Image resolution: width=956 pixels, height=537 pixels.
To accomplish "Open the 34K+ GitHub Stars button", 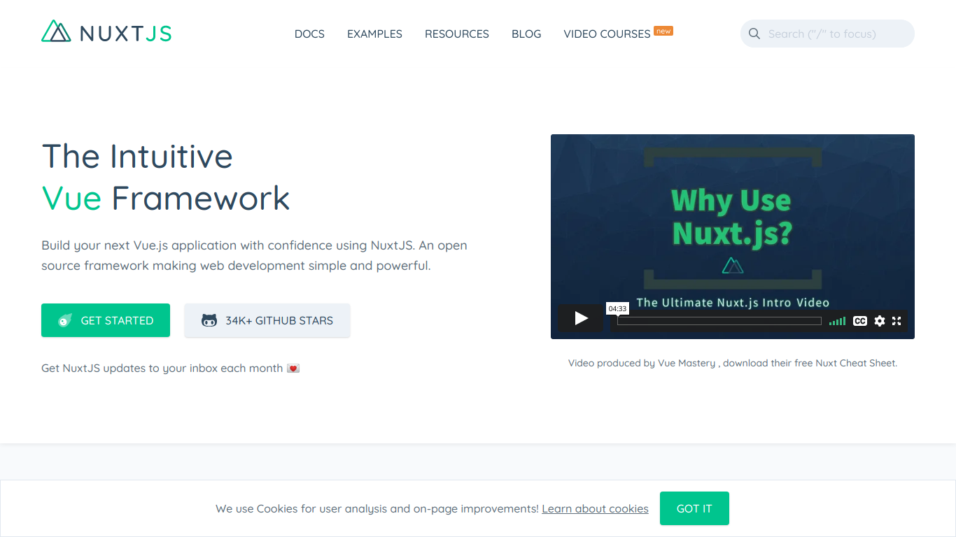I will [x=267, y=320].
